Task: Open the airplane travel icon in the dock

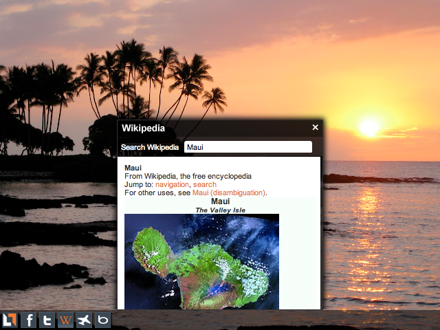Action: point(84,320)
